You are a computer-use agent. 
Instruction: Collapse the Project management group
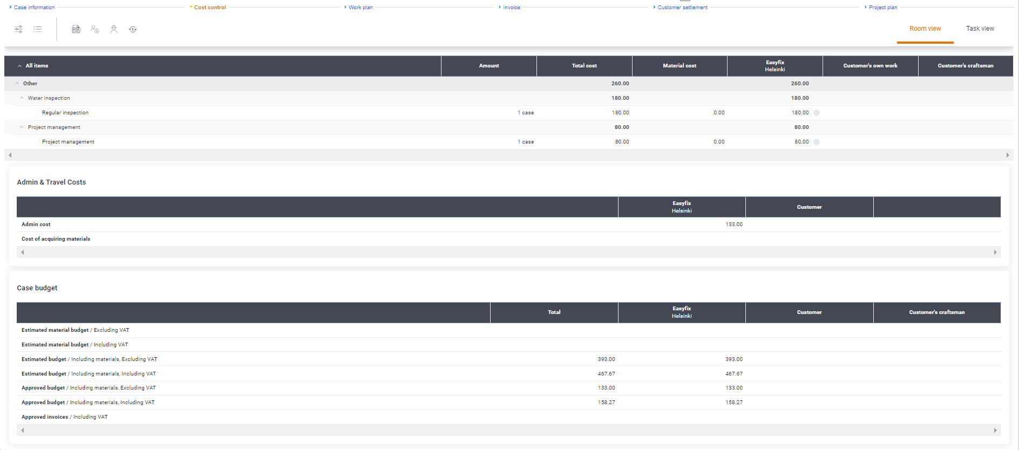pyautogui.click(x=22, y=127)
